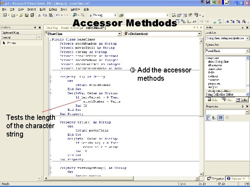Click the Navigate Backward icon
250x187 pixels.
(74, 15)
